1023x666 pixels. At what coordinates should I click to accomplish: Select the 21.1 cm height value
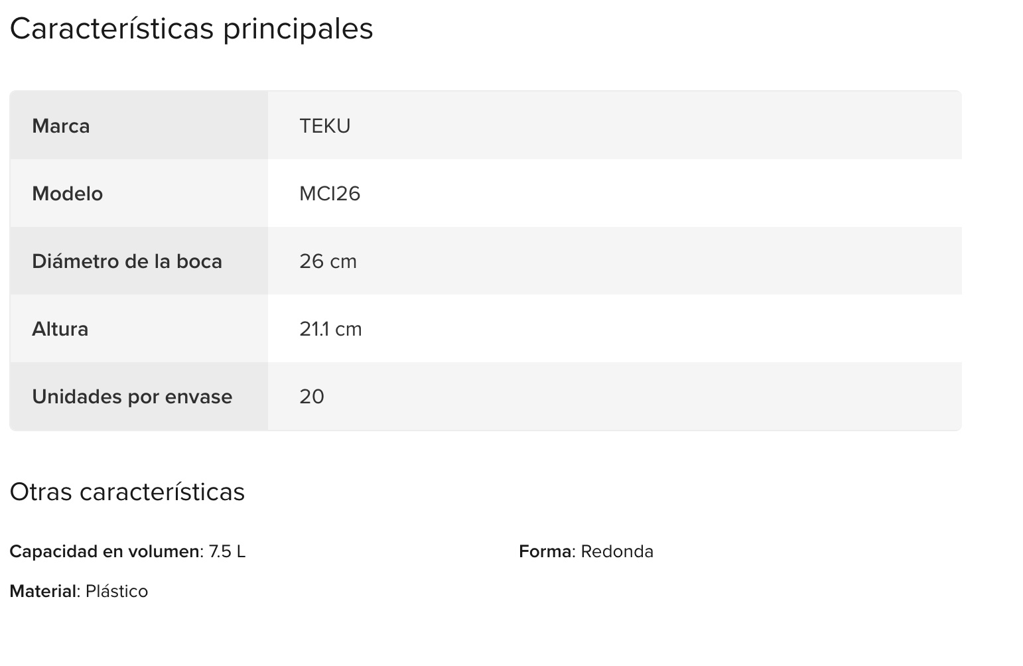click(330, 329)
